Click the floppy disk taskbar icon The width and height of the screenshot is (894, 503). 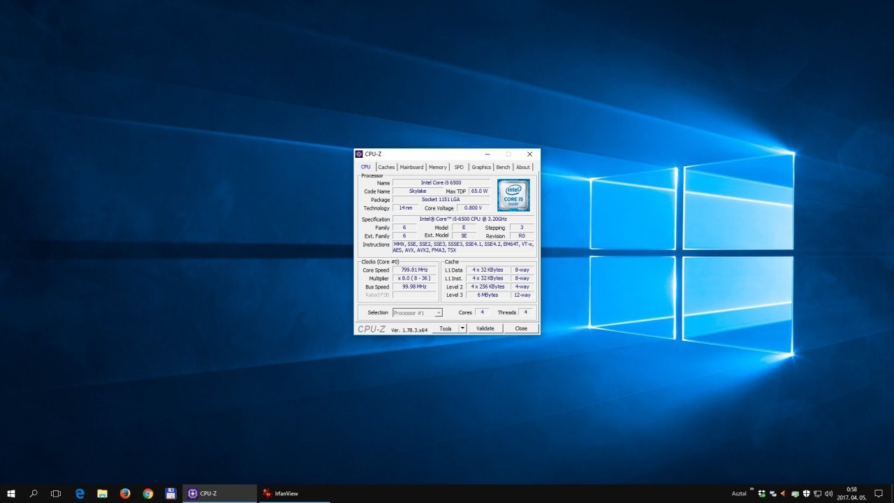170,493
